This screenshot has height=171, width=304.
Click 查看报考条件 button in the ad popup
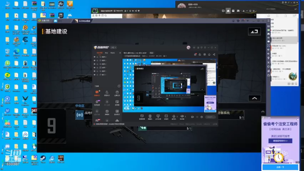pos(280,141)
